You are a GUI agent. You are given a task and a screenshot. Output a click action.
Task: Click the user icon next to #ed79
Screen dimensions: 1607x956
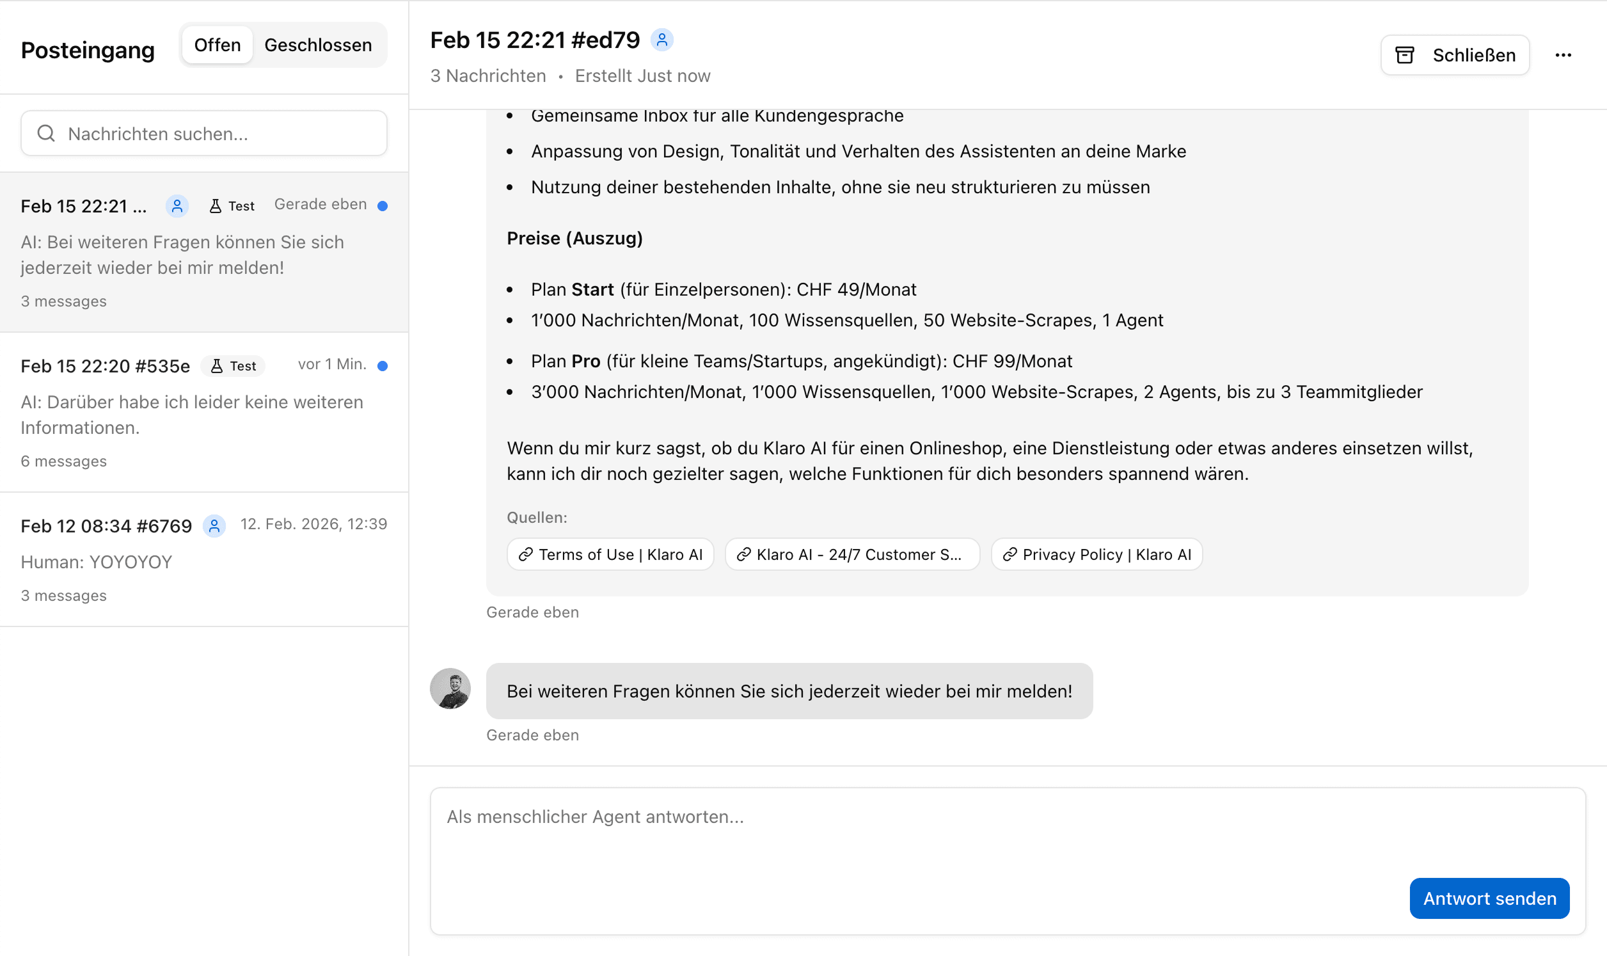pyautogui.click(x=663, y=39)
